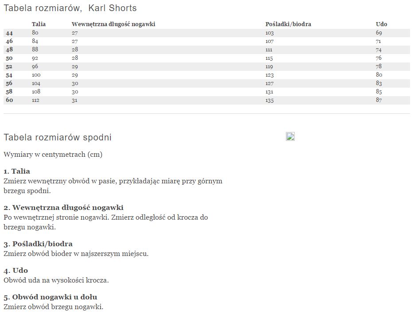Click waist value 112 in size 60 row
This screenshot has width=414, height=318.
(x=35, y=100)
